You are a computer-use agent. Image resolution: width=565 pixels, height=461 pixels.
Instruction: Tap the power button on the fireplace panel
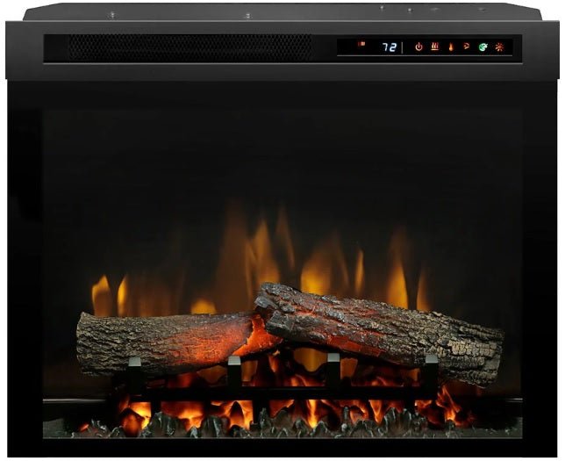pyautogui.click(x=418, y=47)
